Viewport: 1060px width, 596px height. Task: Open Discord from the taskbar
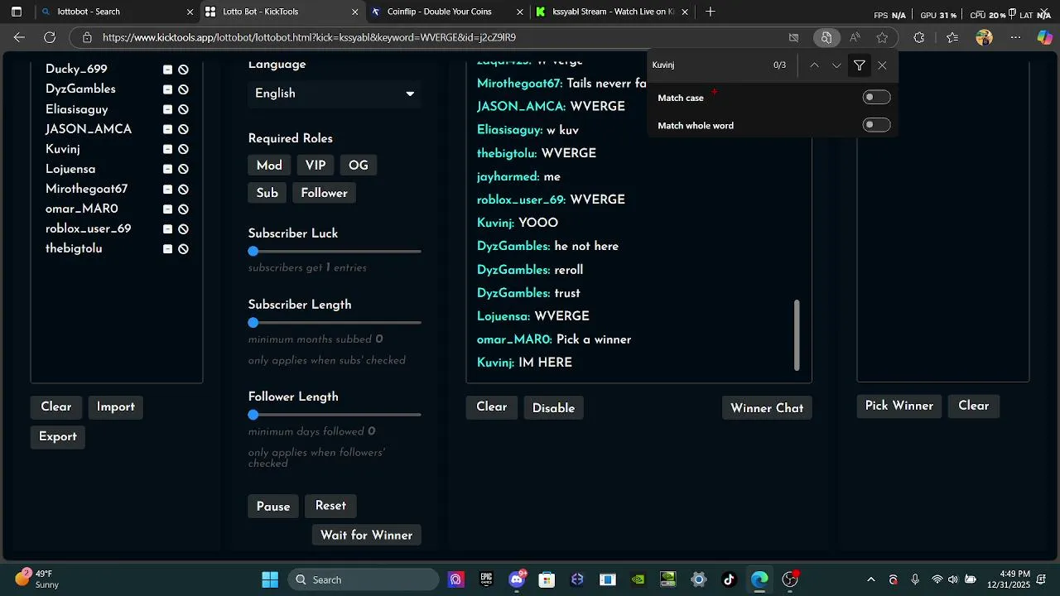(x=517, y=579)
